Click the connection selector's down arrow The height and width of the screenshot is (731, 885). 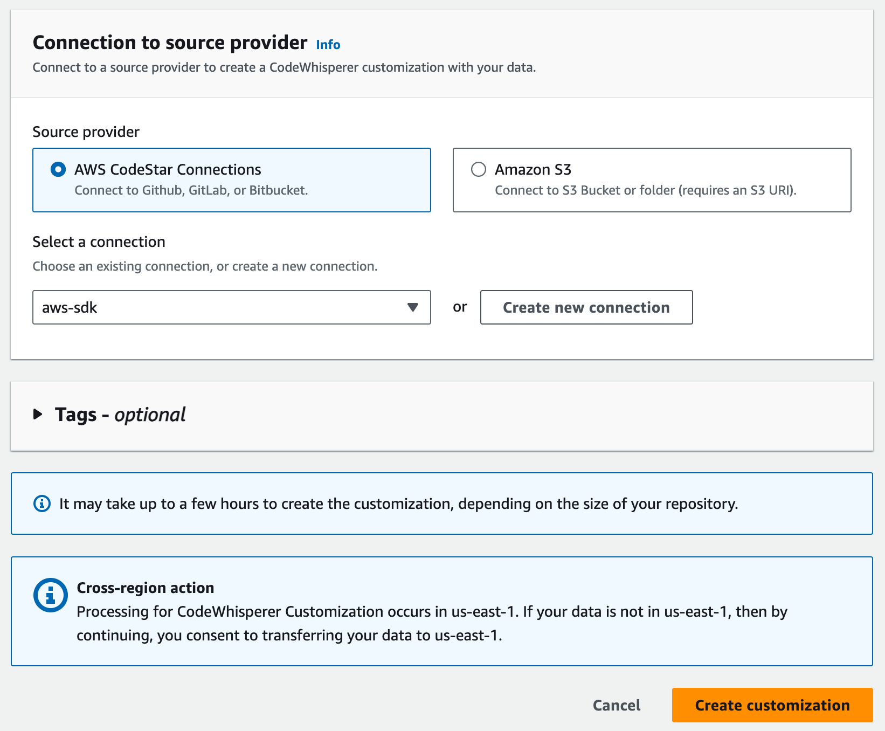pos(413,307)
